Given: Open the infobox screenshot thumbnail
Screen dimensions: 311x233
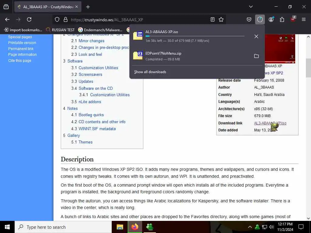Looking at the screenshot, I should click(280, 49).
